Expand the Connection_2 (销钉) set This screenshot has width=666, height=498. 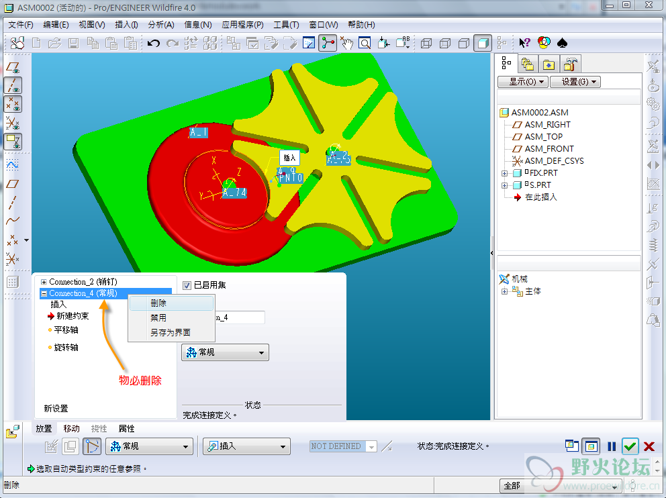(44, 283)
